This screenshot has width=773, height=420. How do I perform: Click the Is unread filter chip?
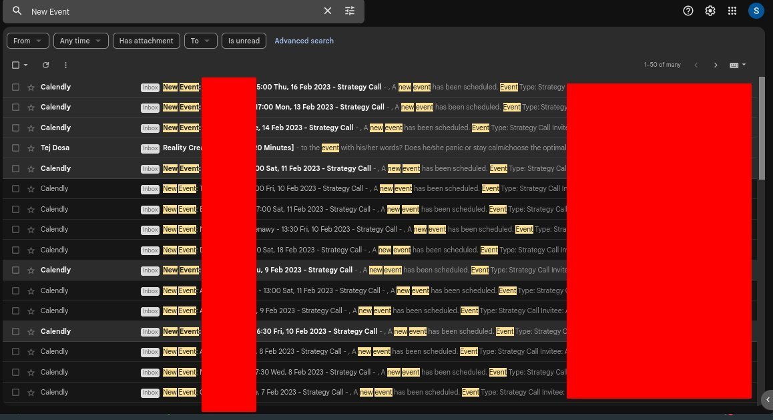pos(244,41)
